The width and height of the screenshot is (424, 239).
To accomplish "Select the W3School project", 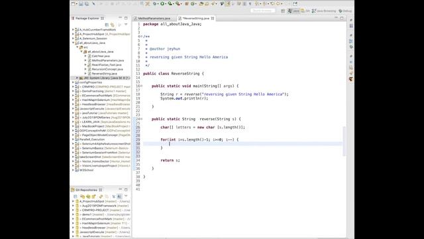I will 87,170.
